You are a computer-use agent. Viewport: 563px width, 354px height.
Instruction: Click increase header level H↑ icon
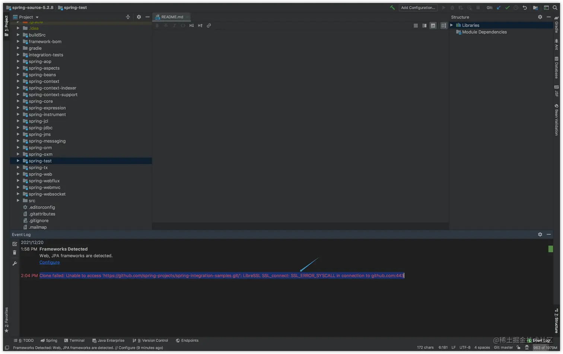coord(200,26)
